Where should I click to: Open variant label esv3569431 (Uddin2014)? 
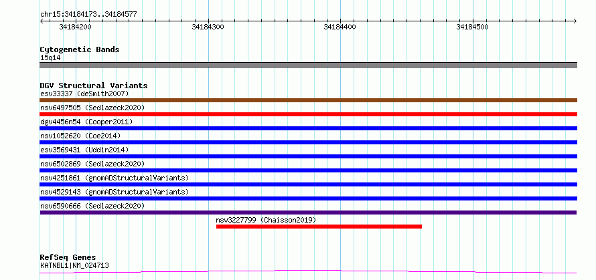[84, 150]
